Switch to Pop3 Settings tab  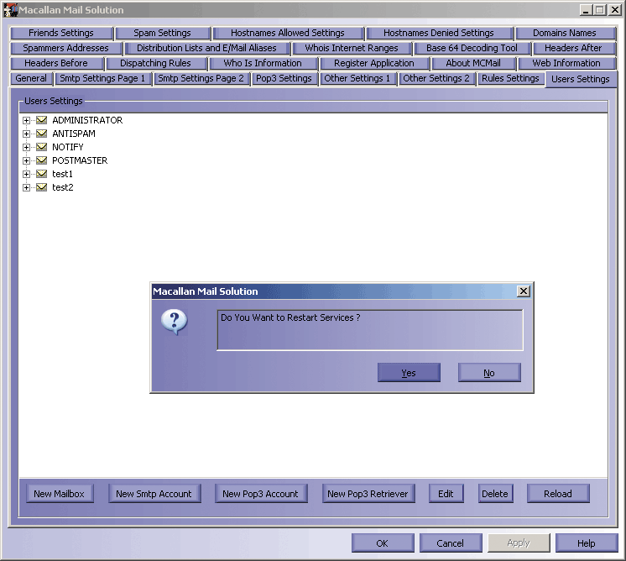click(284, 78)
